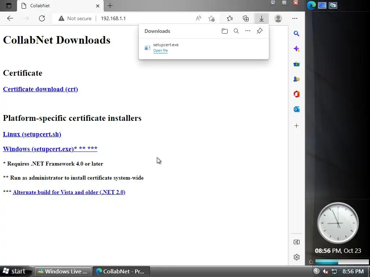Open Tools briefcase in sidebar

tap(297, 64)
